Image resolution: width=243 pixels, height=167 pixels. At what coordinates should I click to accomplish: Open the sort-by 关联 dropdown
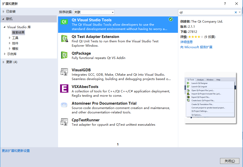94,12
